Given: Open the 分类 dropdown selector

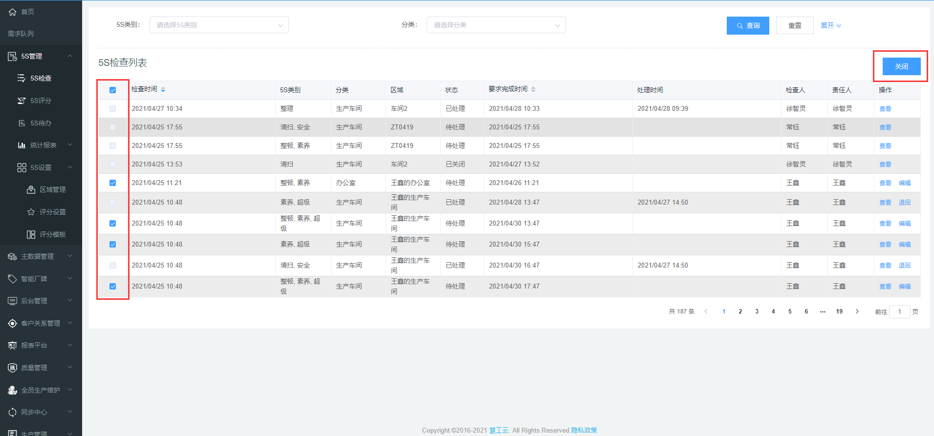Looking at the screenshot, I should (x=496, y=25).
